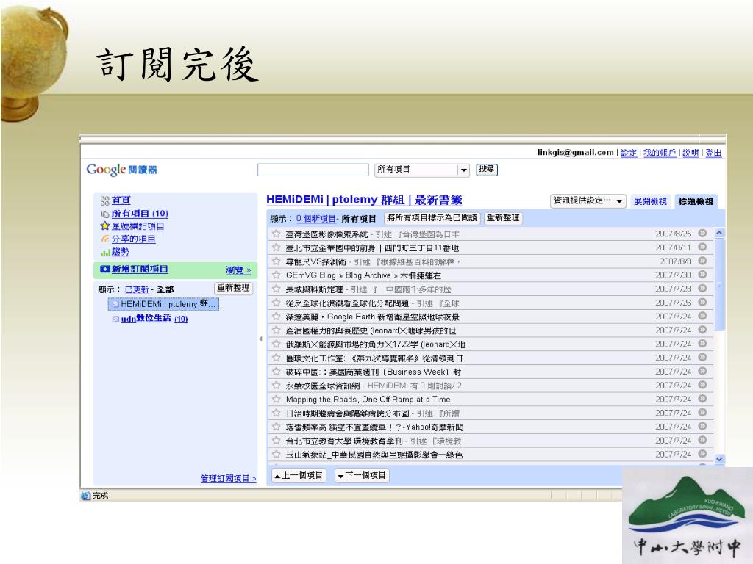
Task: Open 我的帳戶 account link
Action: point(660,153)
